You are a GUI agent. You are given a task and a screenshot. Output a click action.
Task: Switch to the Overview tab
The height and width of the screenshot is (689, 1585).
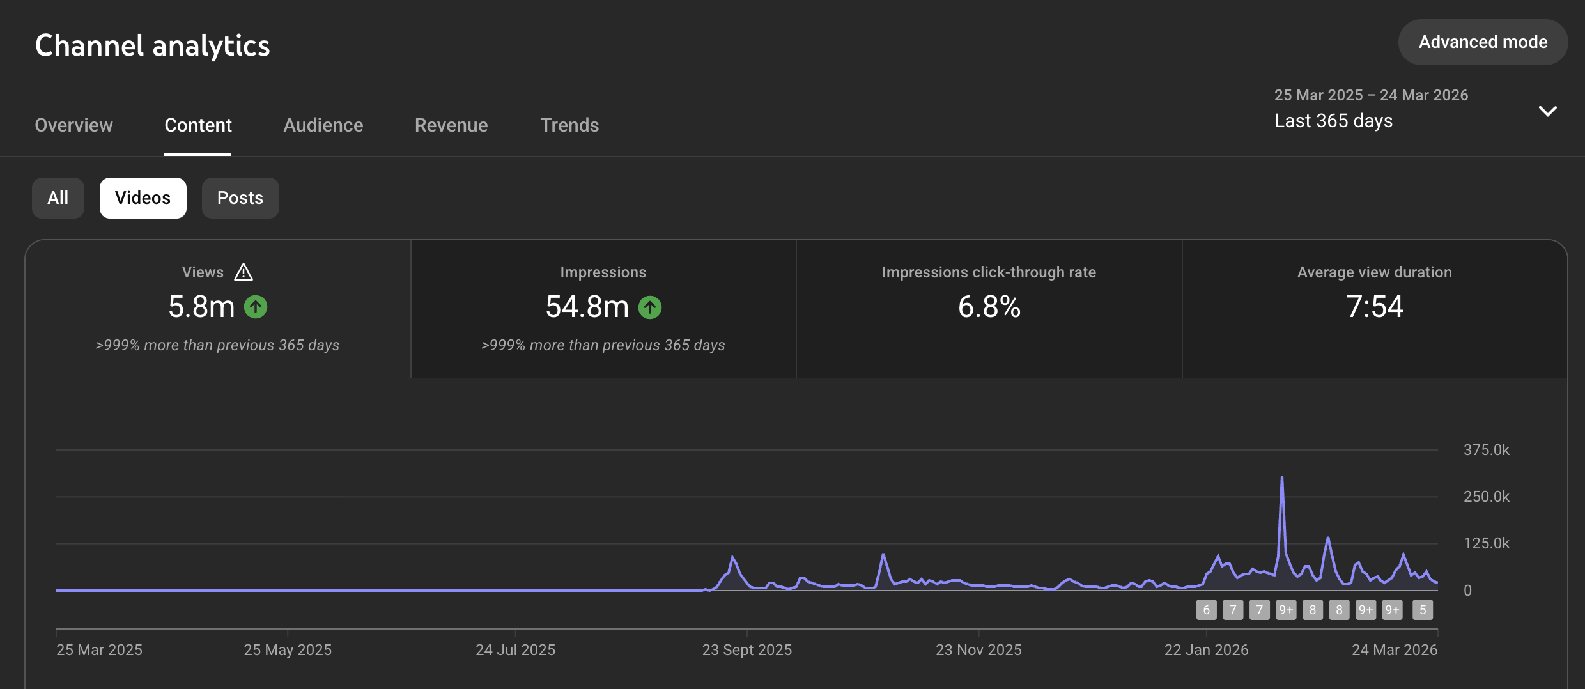pos(73,125)
